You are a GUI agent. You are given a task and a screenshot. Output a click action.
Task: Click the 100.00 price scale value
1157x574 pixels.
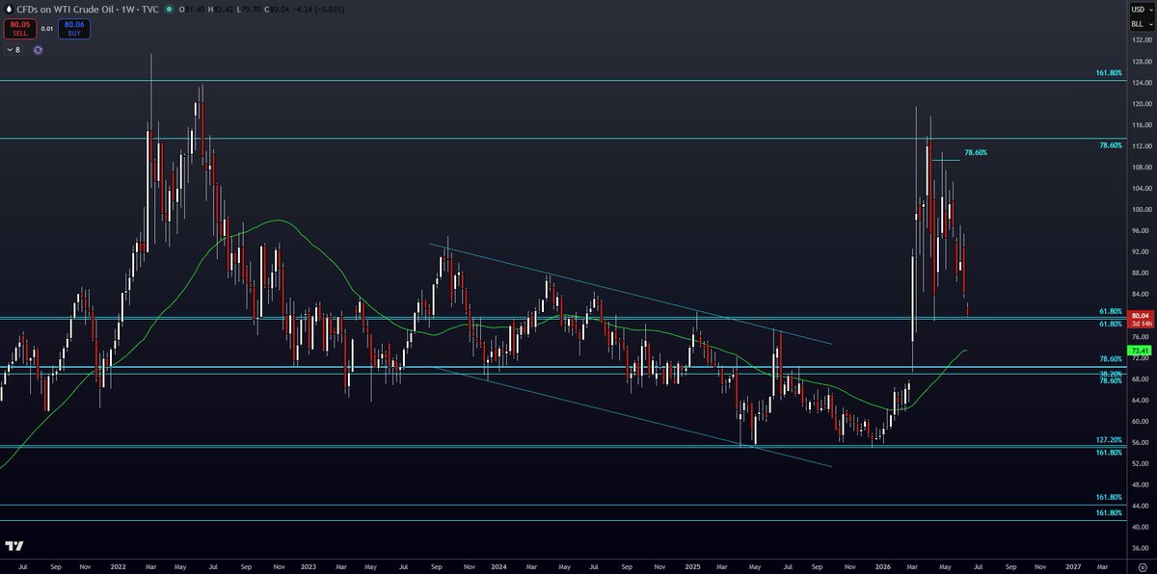[1142, 210]
